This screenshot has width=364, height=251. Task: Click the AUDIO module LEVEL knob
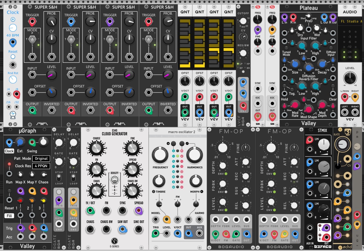coord(350,78)
